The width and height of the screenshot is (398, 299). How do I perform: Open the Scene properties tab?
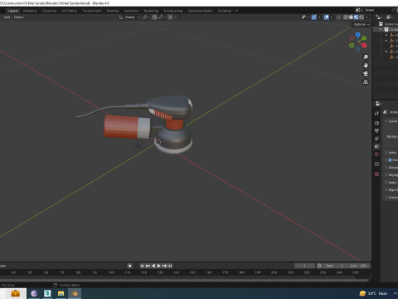coord(376,146)
